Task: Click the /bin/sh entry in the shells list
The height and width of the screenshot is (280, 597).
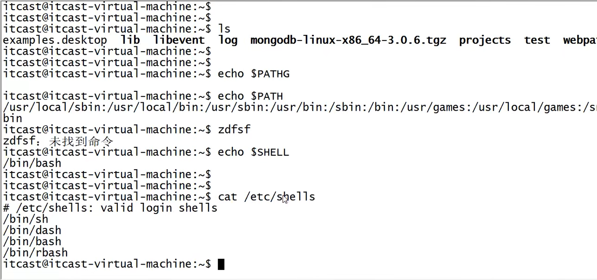Action: point(26,219)
